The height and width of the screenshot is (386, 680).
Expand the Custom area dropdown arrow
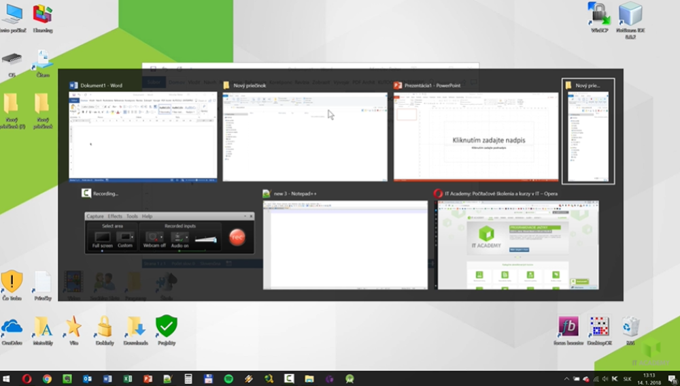tap(133, 236)
